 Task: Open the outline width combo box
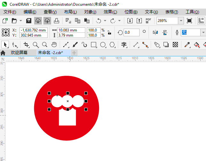(x=193, y=32)
